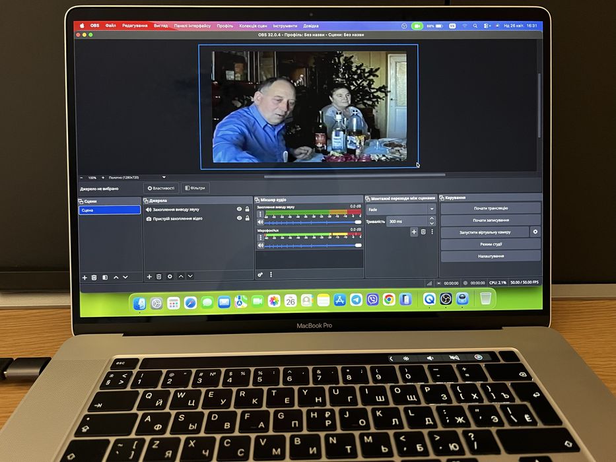Click Почати записування button

tap(491, 220)
